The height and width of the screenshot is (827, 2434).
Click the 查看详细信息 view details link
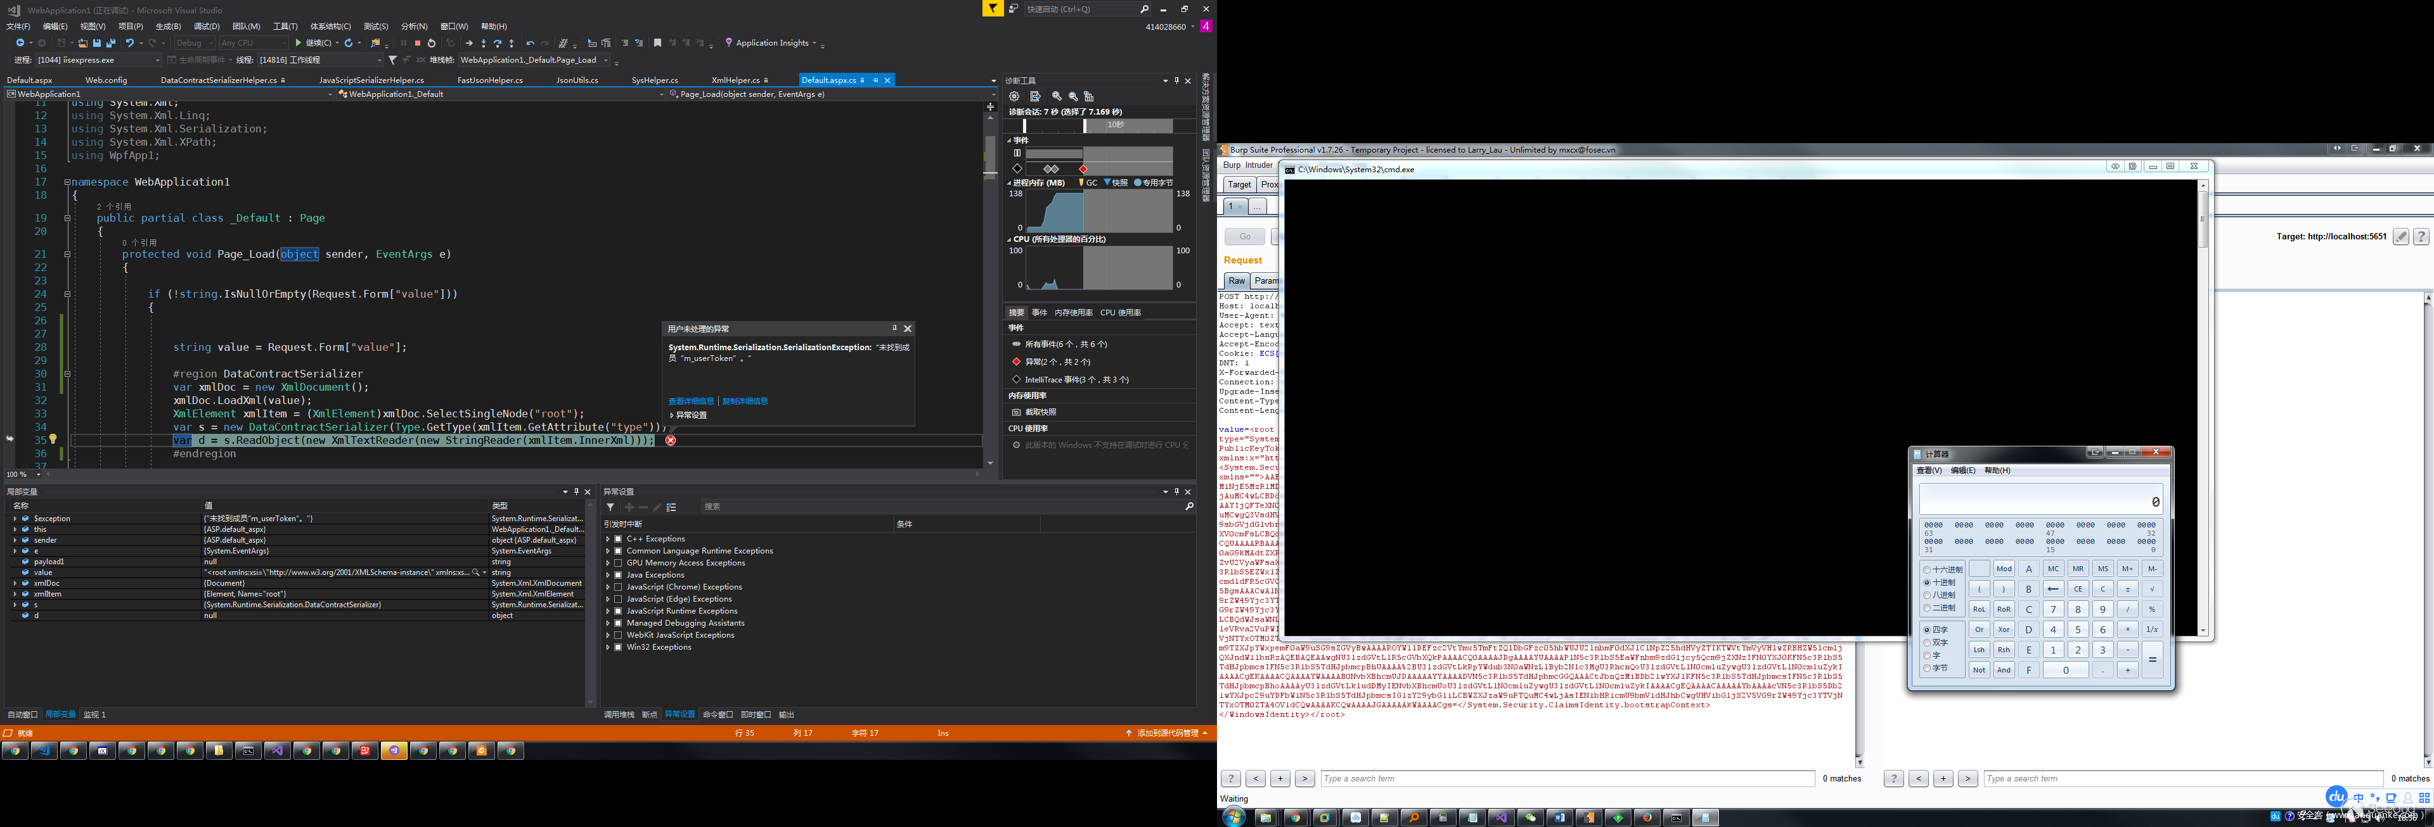click(x=691, y=401)
